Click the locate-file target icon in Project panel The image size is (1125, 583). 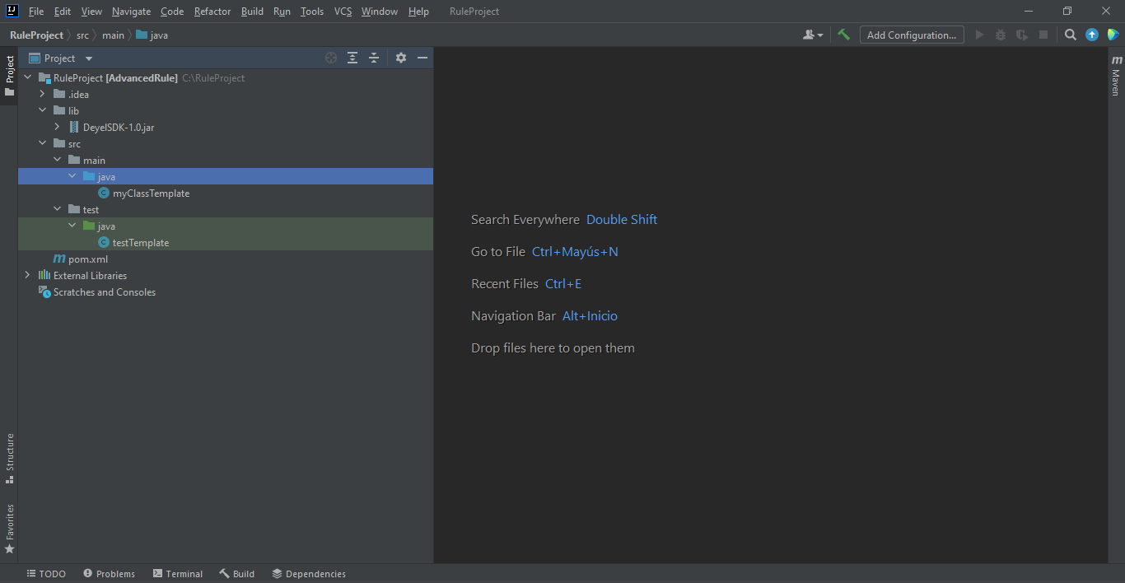pyautogui.click(x=331, y=58)
